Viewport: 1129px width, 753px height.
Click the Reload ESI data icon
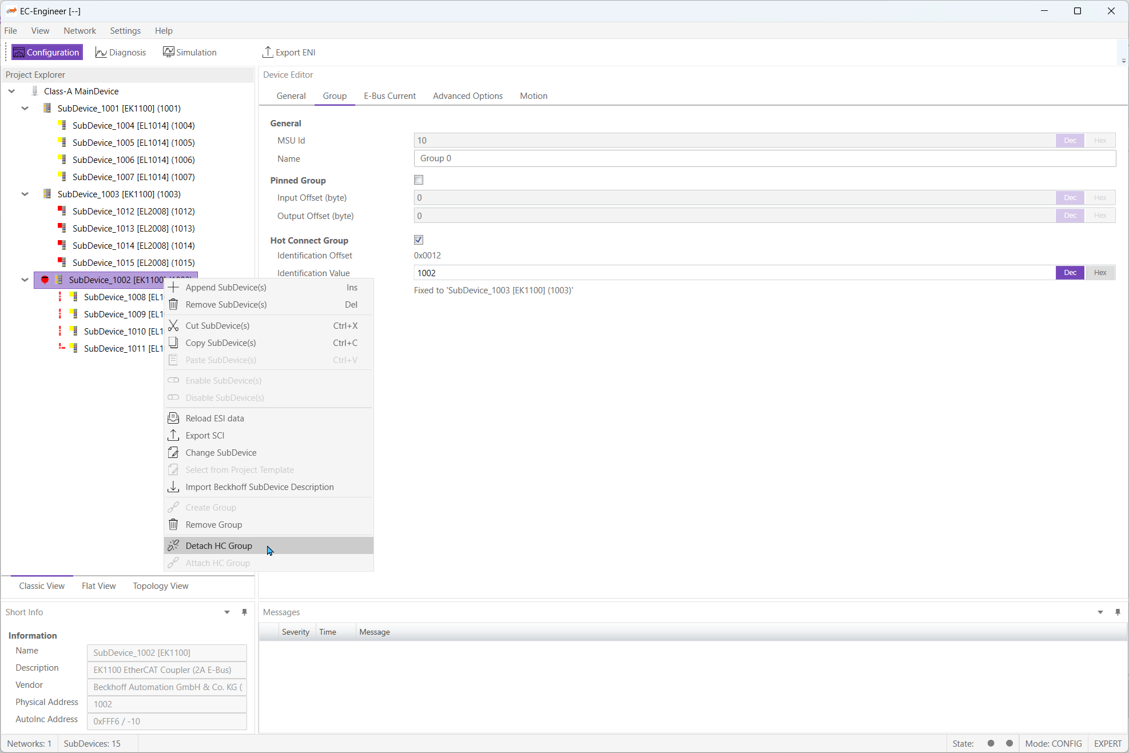[x=173, y=418]
